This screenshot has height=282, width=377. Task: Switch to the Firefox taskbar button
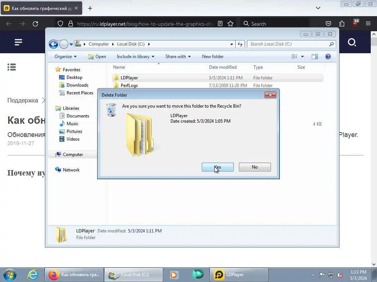(x=74, y=275)
